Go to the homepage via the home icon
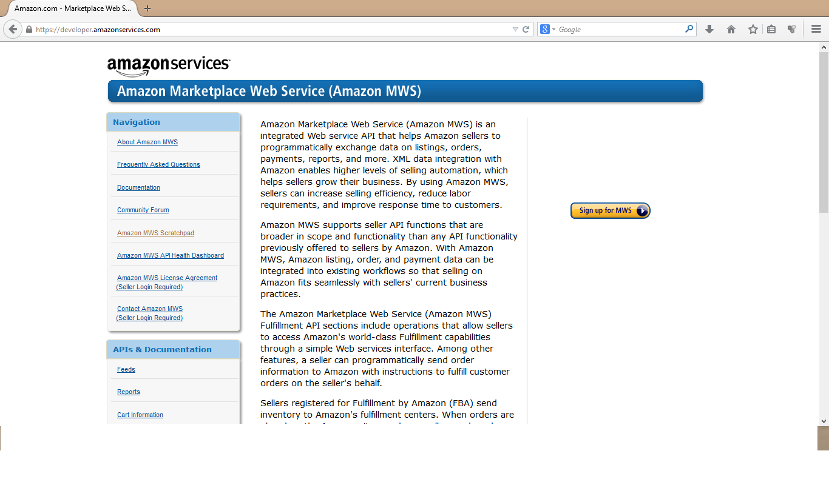This screenshot has height=485, width=829. (731, 28)
